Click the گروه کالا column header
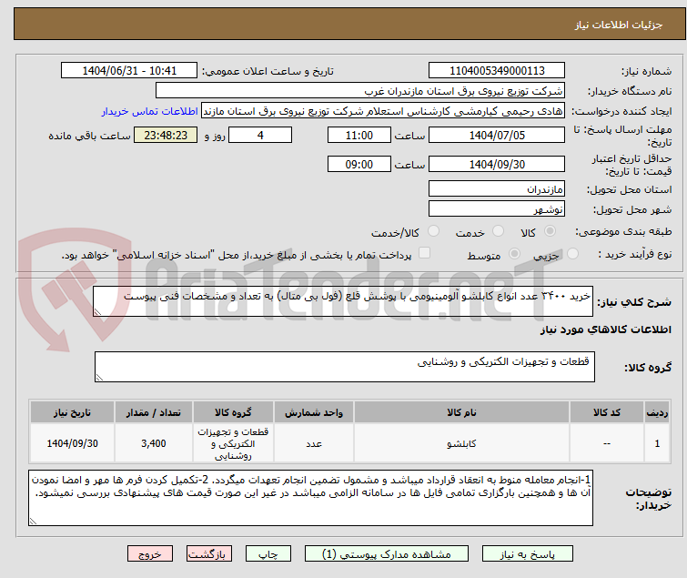This screenshot has width=687, height=578. (x=233, y=412)
